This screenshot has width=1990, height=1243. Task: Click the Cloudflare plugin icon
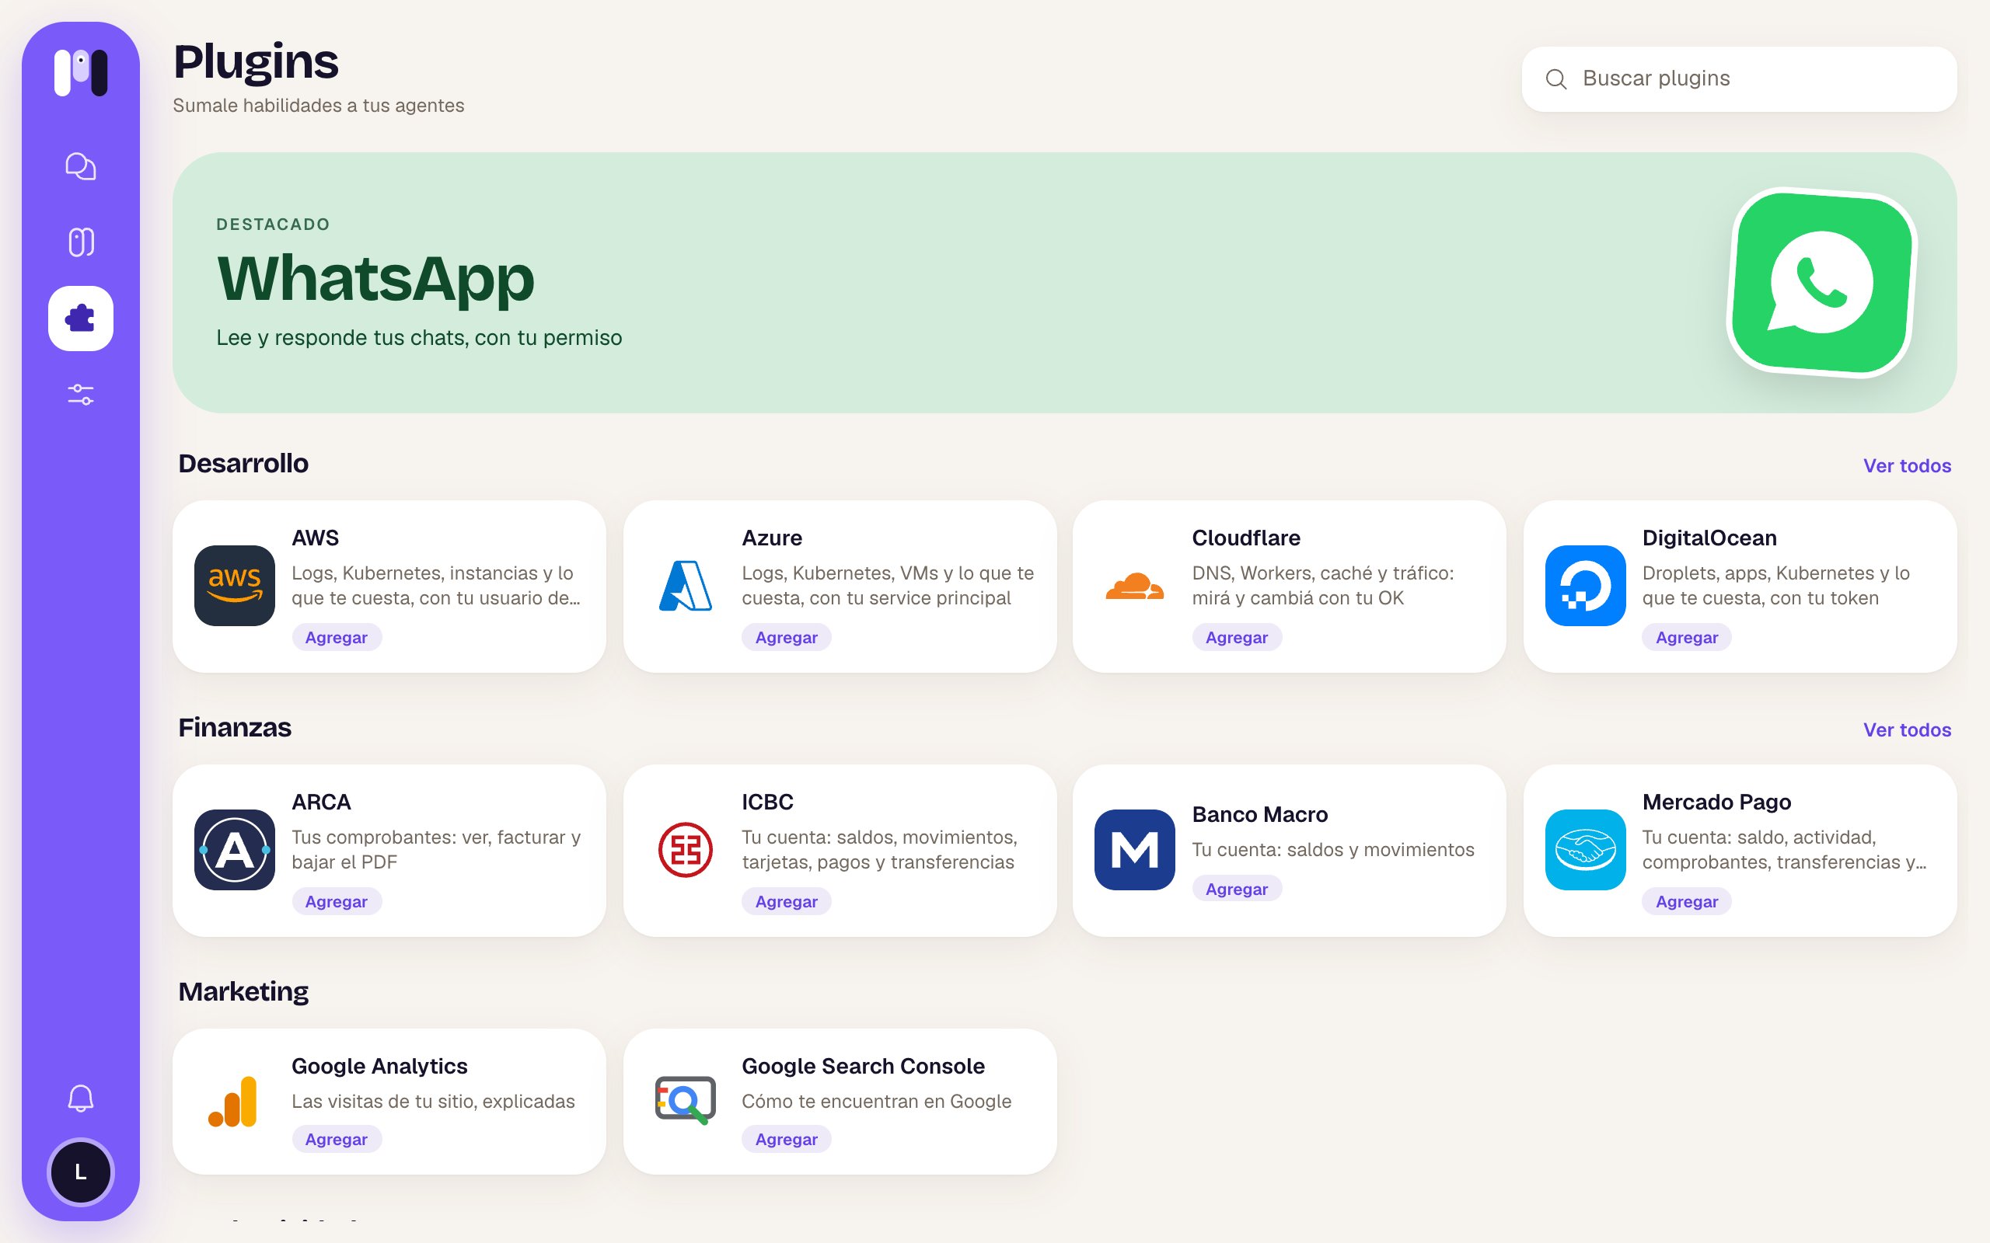click(x=1135, y=586)
